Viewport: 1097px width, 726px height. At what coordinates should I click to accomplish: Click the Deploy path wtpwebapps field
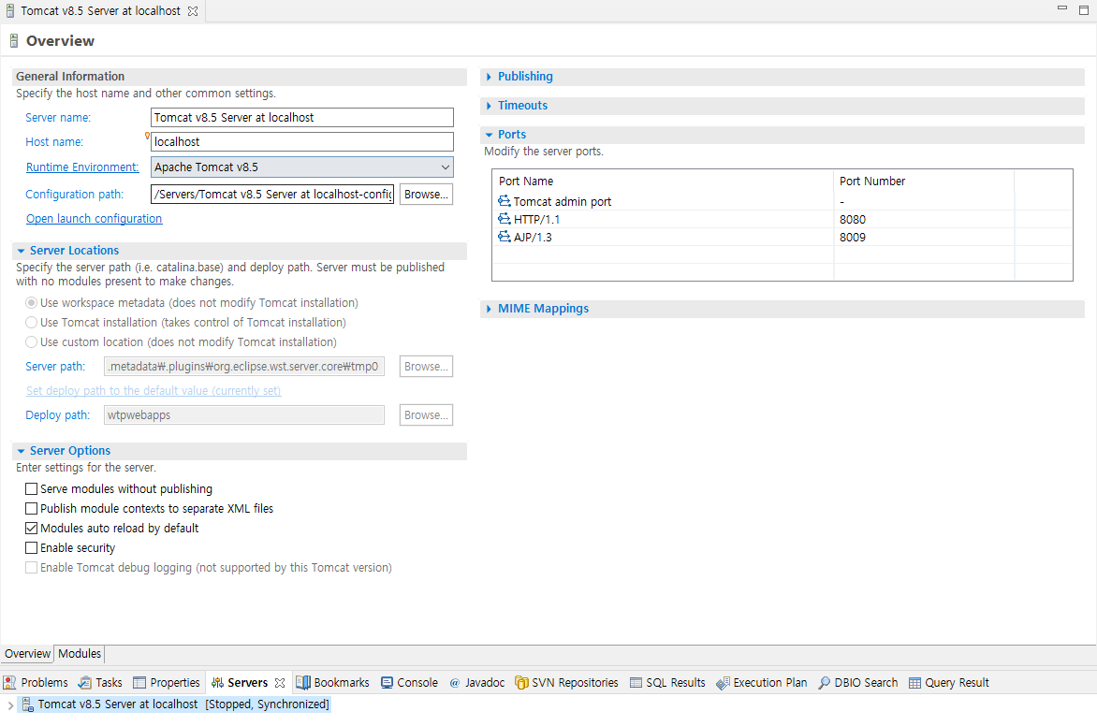click(244, 414)
